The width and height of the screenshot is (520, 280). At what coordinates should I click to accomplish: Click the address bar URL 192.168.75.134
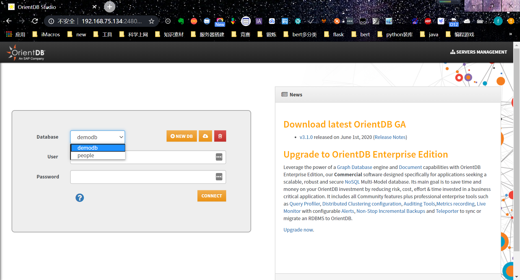click(112, 21)
